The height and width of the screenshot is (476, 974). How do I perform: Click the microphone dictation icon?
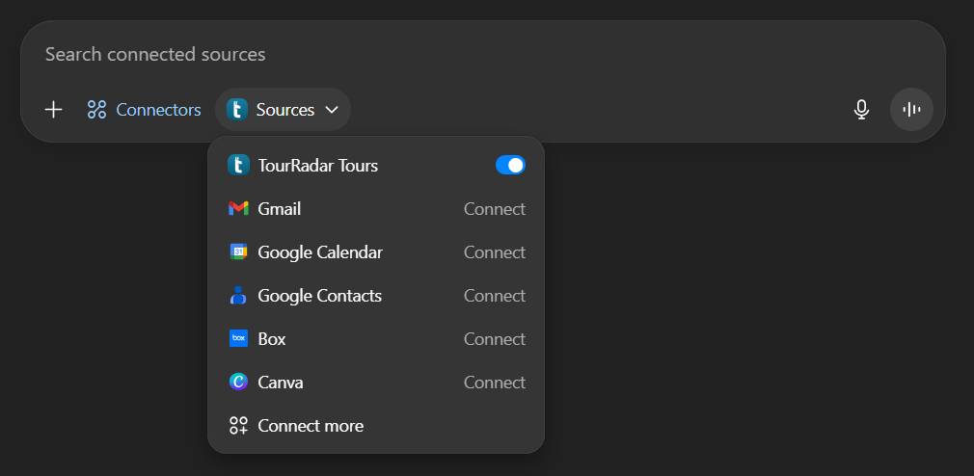pyautogui.click(x=861, y=110)
